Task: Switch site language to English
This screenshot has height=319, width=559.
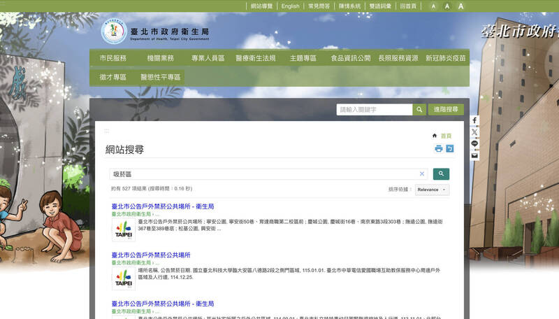Action: click(290, 6)
